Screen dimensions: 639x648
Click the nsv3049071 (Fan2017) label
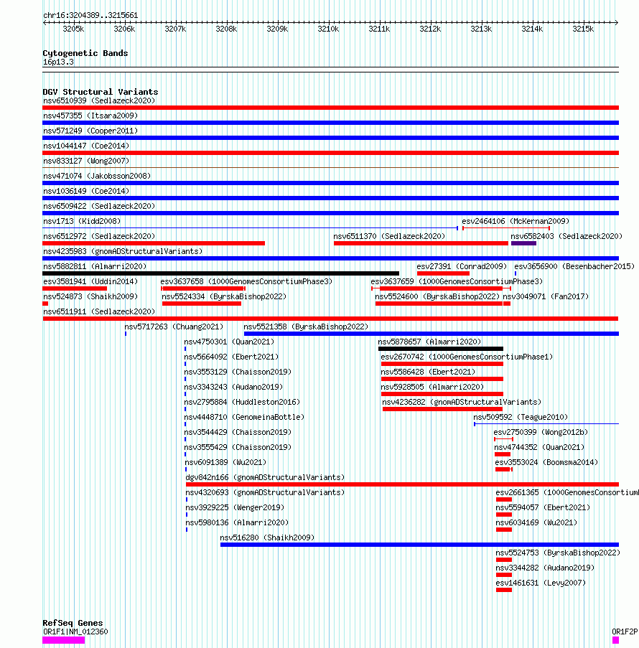pyautogui.click(x=546, y=296)
